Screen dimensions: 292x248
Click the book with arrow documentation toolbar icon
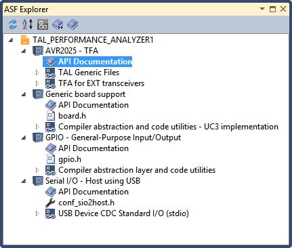coord(58,24)
